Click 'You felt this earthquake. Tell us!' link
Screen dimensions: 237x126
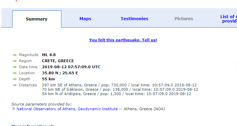[123, 40]
